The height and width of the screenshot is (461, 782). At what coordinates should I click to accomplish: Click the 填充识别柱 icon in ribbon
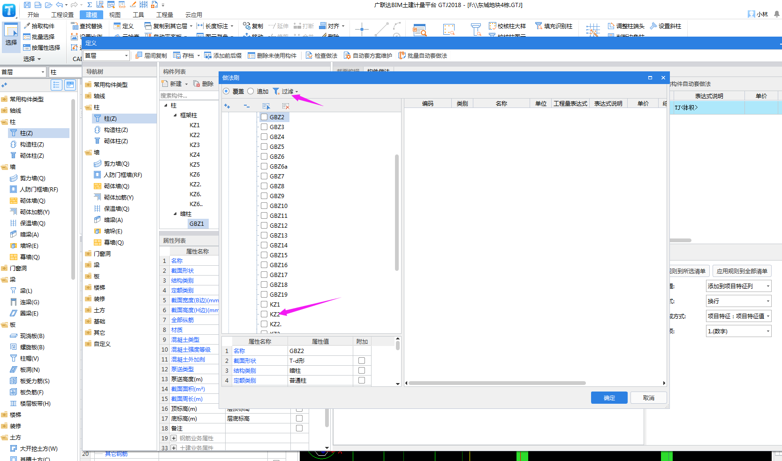click(x=539, y=26)
